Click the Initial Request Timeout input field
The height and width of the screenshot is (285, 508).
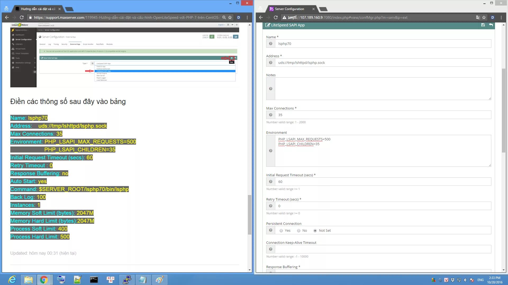point(383,182)
